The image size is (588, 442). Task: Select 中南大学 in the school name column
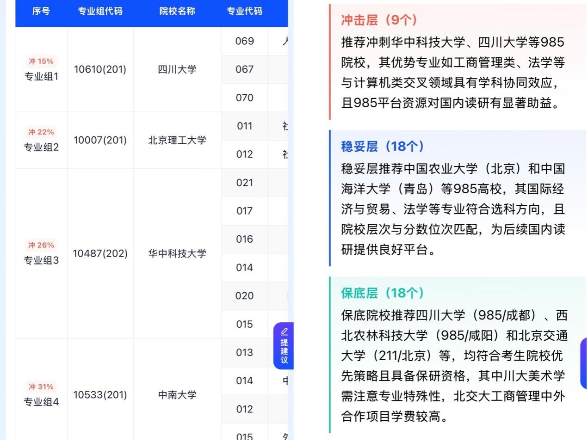177,395
